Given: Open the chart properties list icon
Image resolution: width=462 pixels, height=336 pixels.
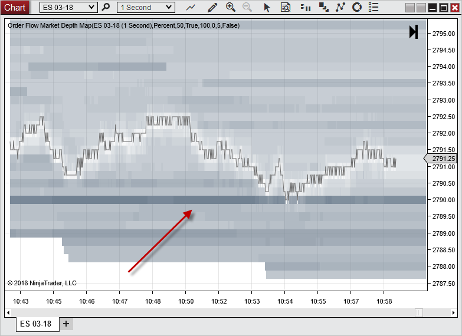Looking at the screenshot, I should [375, 7].
